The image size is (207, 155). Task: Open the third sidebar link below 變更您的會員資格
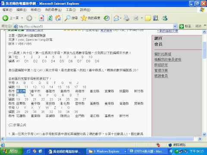[x=161, y=65]
